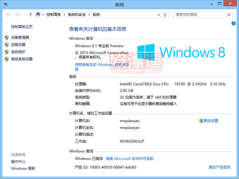Screen dimensions: 239x179
Task: Refresh the page with the refresh icon
Action: 165,15
